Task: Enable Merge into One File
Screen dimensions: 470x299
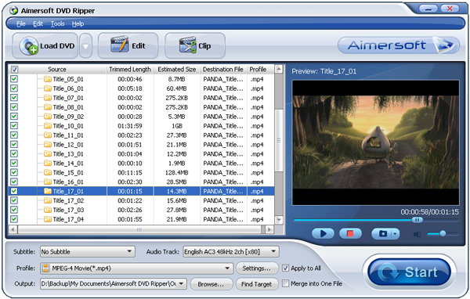Action: coord(286,283)
